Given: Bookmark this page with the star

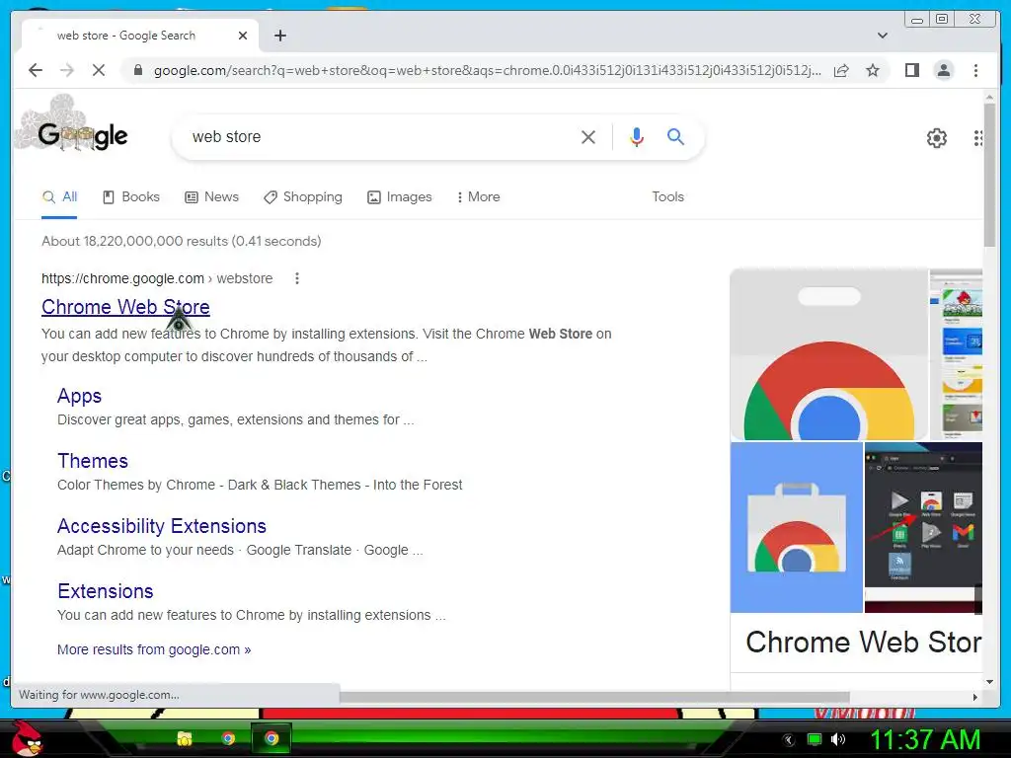Looking at the screenshot, I should [873, 70].
